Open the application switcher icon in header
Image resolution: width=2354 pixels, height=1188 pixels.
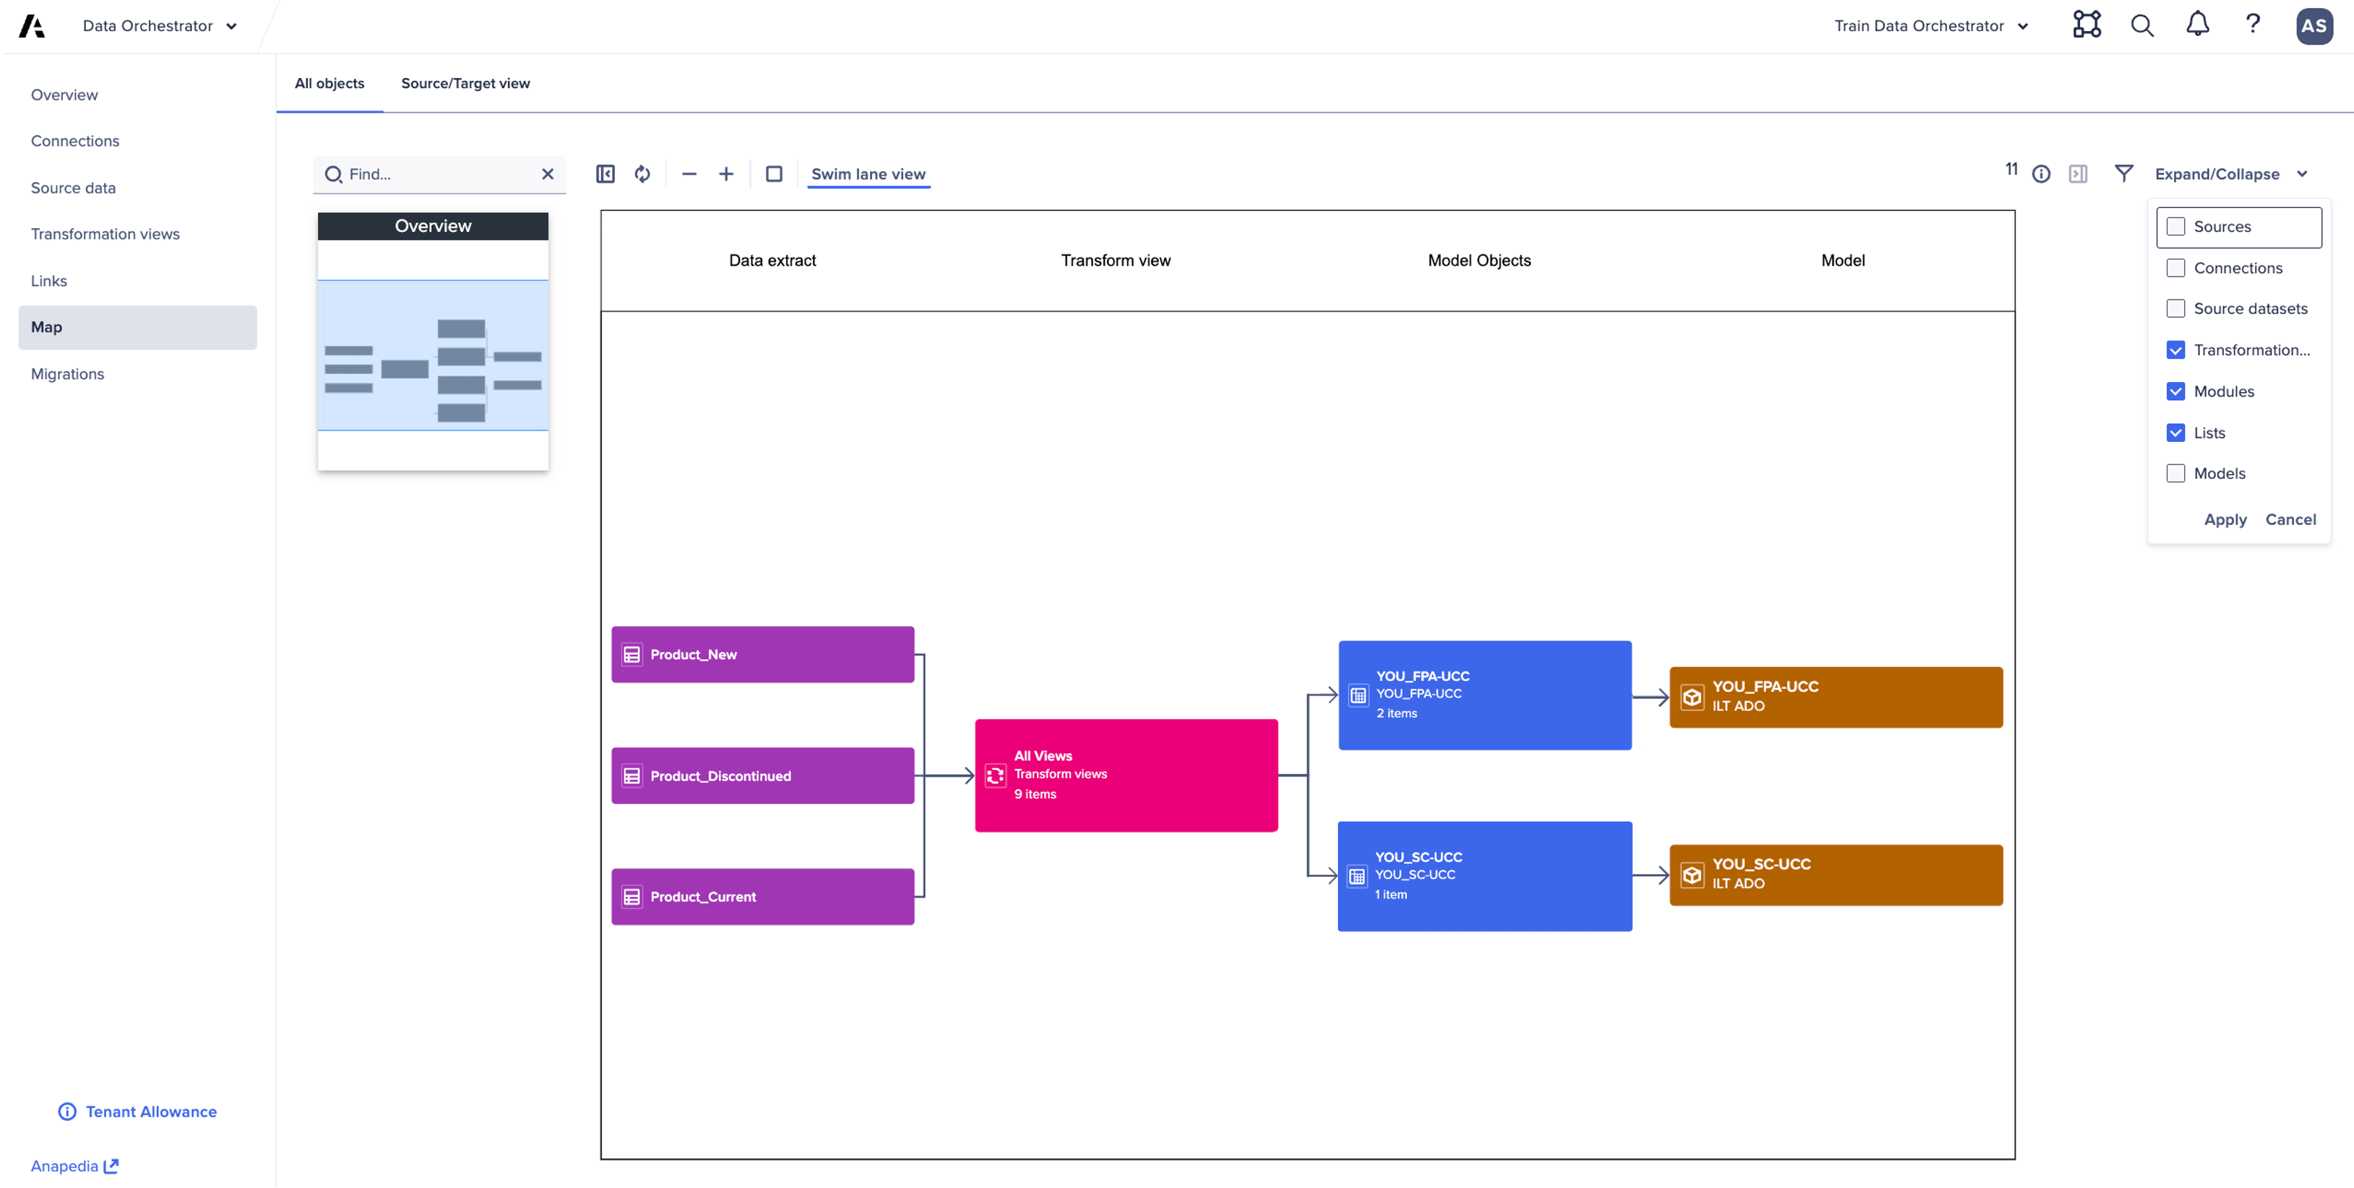coord(2086,25)
